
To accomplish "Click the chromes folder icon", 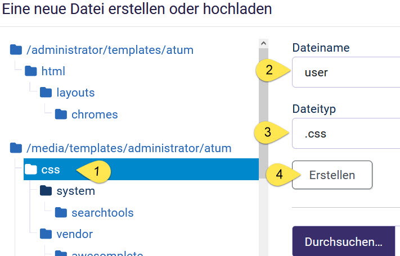I will [61, 115].
